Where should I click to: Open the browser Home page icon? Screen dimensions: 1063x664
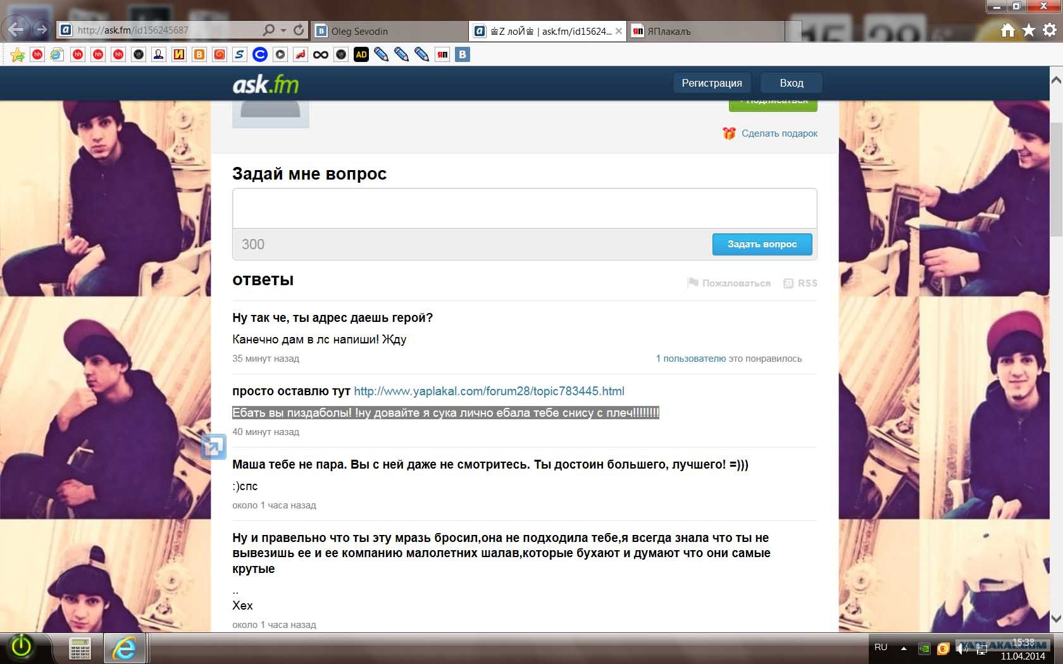[1008, 30]
